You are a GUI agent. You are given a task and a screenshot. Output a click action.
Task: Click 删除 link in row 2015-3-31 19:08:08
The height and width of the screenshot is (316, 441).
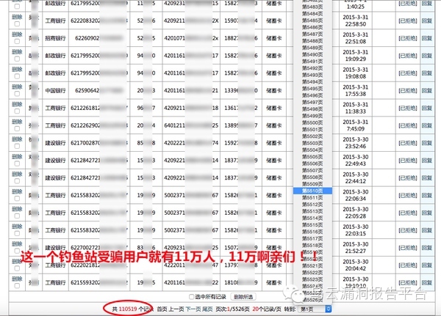pos(17,70)
